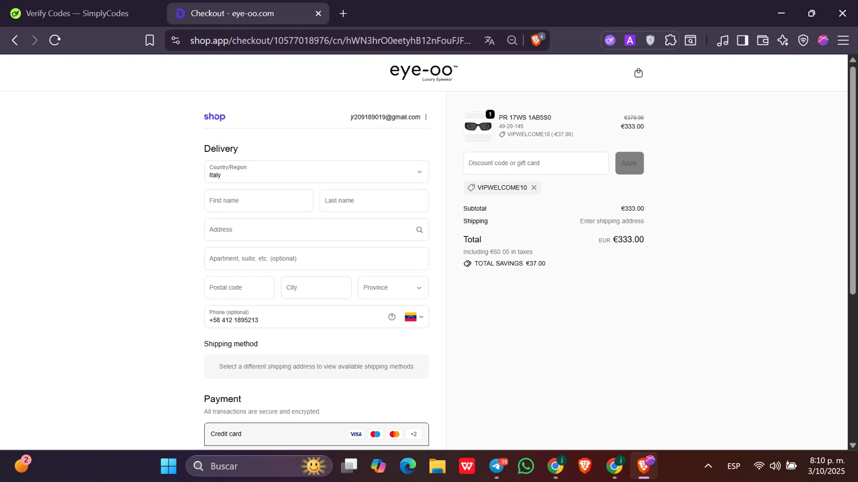This screenshot has height=482, width=858.
Task: Focus the First name field
Action: click(x=259, y=200)
